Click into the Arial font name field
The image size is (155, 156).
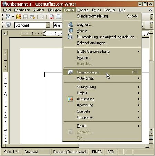click(x=58, y=25)
